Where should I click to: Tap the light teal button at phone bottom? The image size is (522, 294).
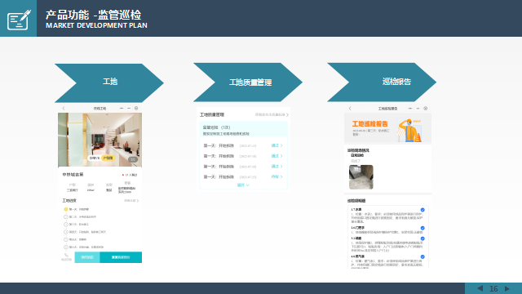pyautogui.click(x=87, y=257)
